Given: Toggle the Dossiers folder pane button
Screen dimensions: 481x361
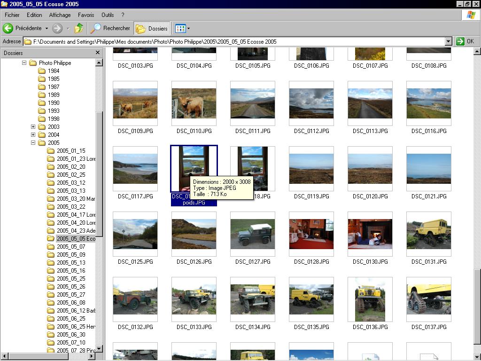Looking at the screenshot, I should tap(152, 28).
